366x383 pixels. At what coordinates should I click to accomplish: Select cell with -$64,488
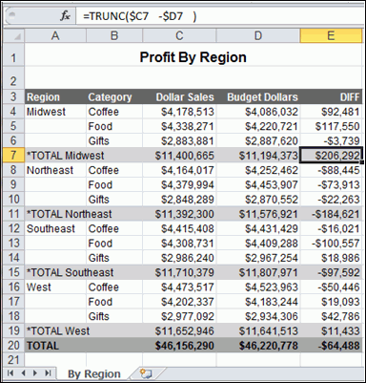click(x=331, y=346)
